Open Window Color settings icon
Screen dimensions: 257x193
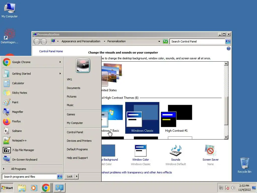click(141, 150)
